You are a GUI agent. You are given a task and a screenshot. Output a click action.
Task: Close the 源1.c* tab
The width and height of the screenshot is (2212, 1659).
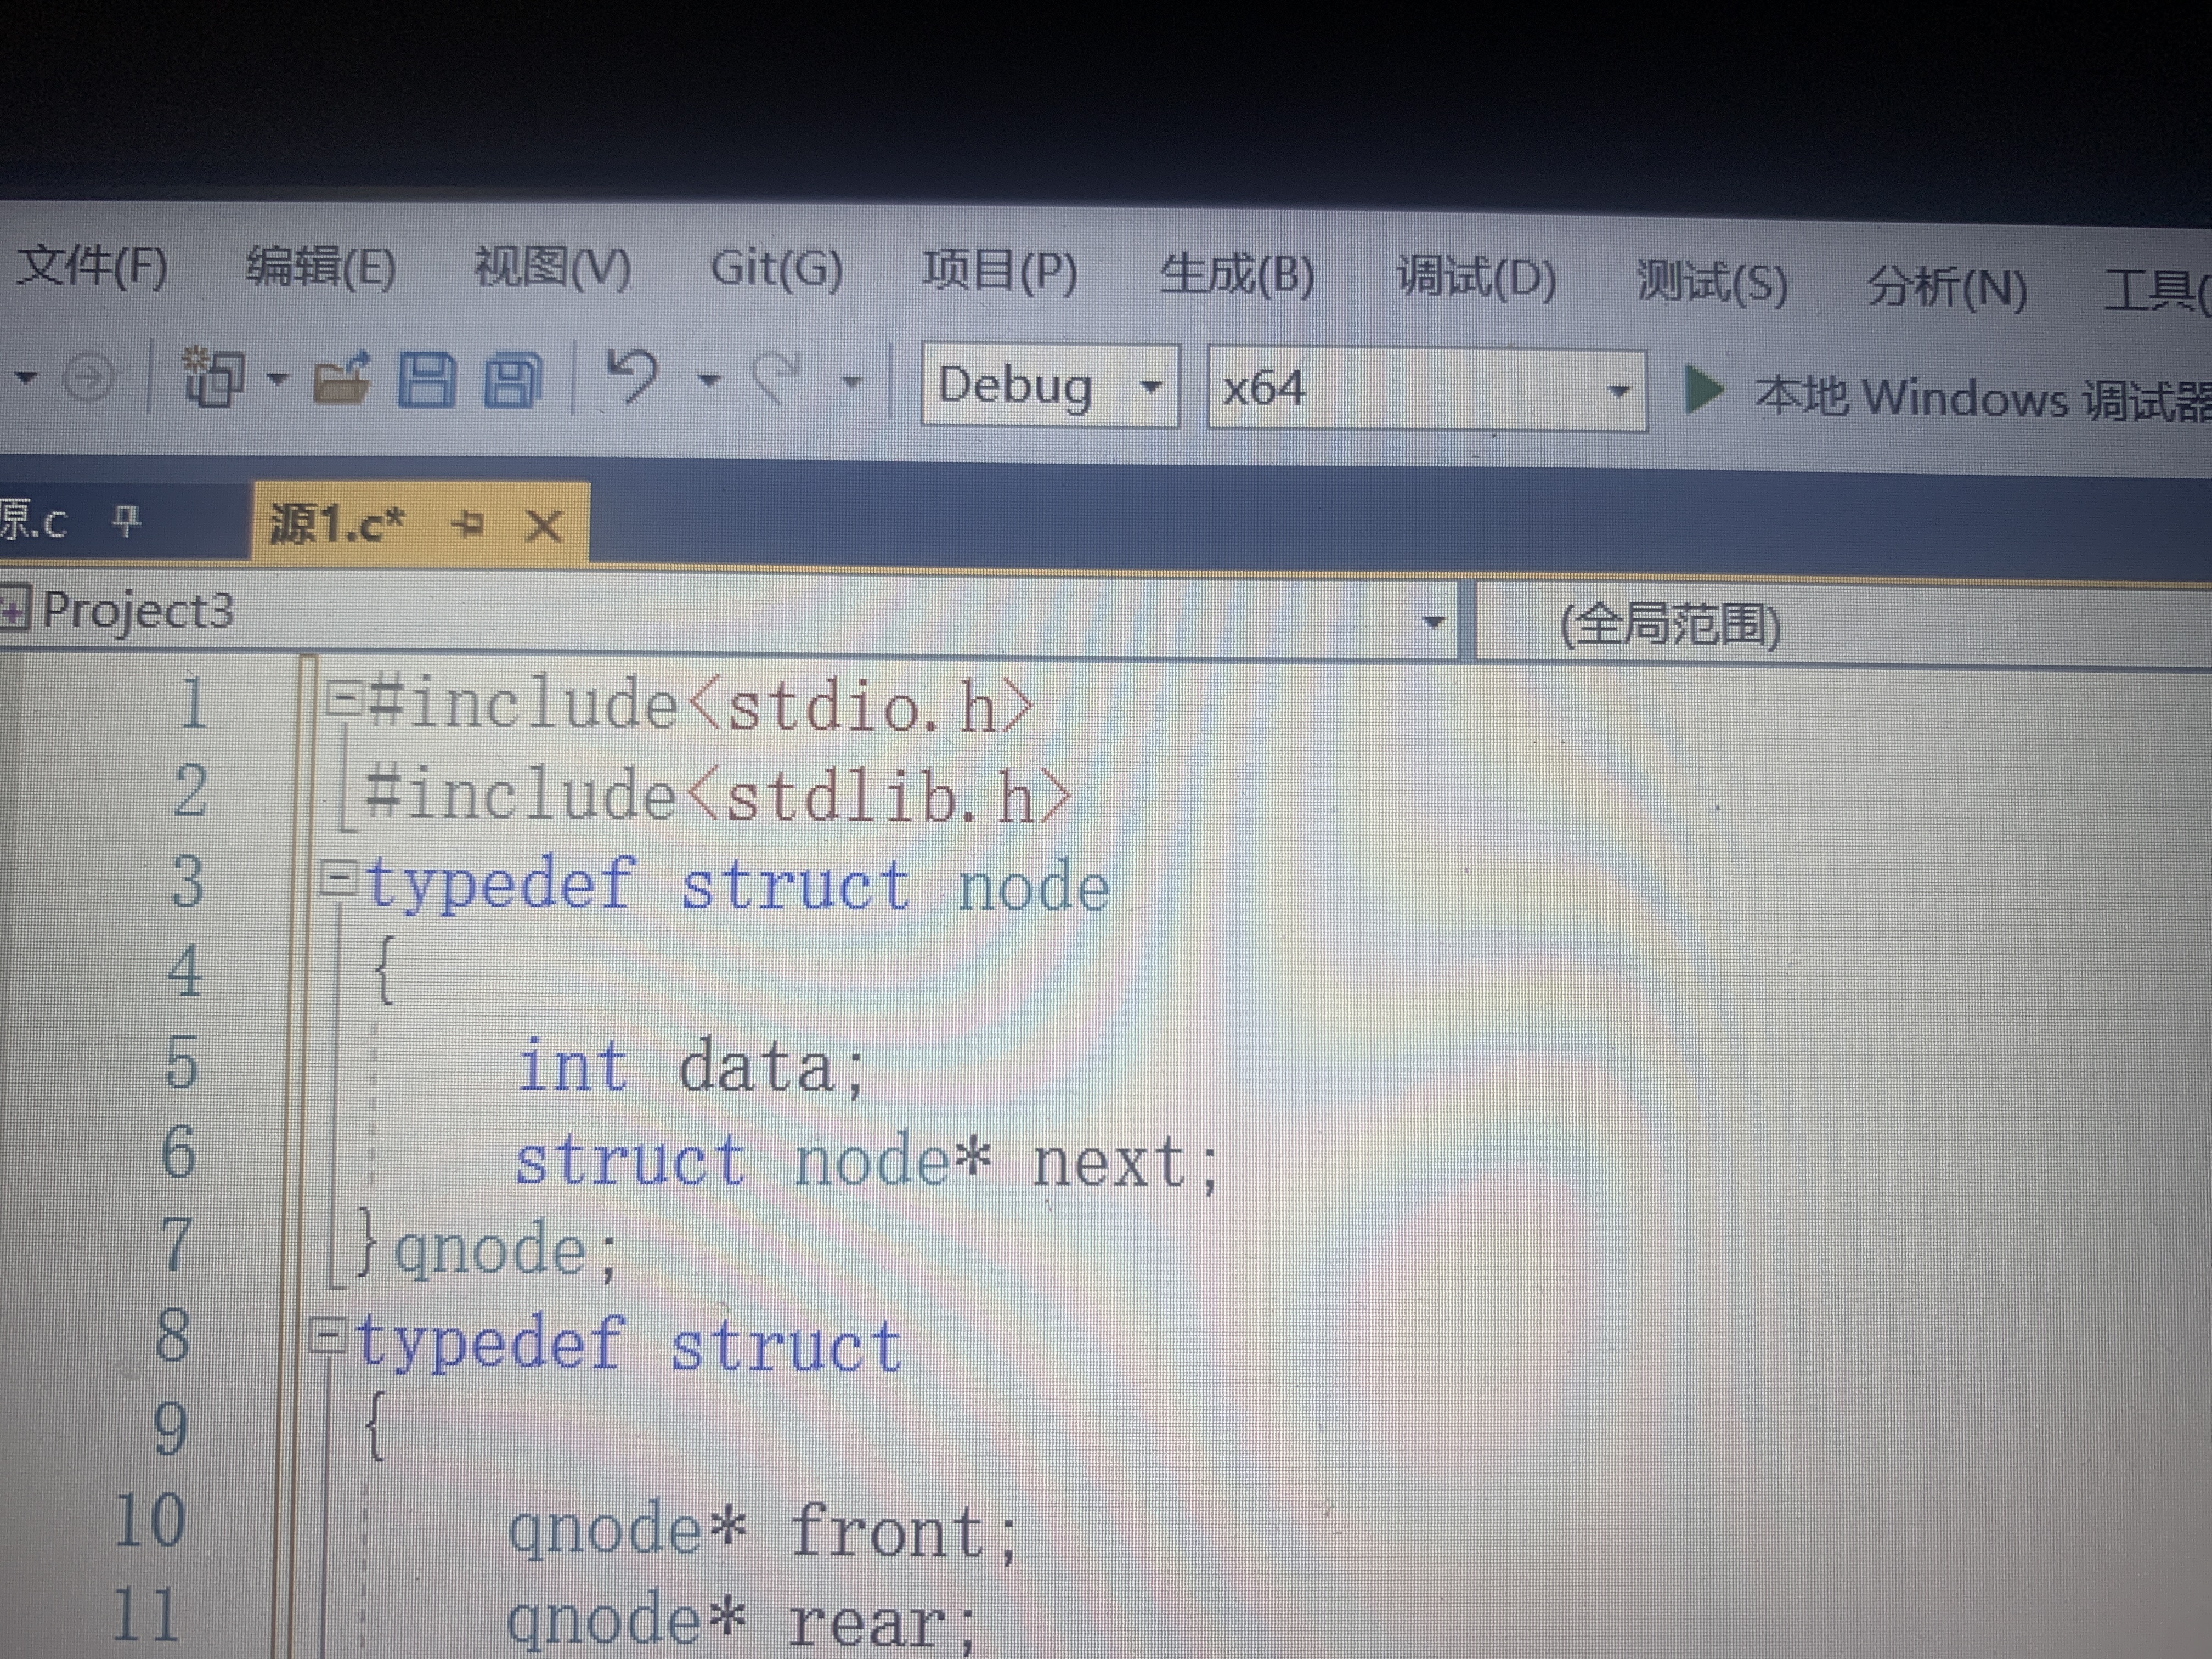544,525
